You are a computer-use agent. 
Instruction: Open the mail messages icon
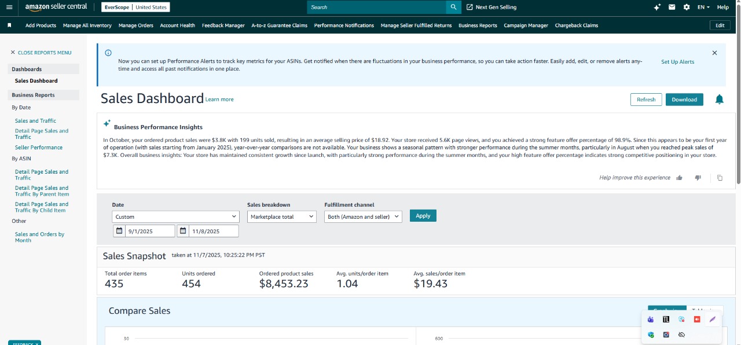coord(672,7)
